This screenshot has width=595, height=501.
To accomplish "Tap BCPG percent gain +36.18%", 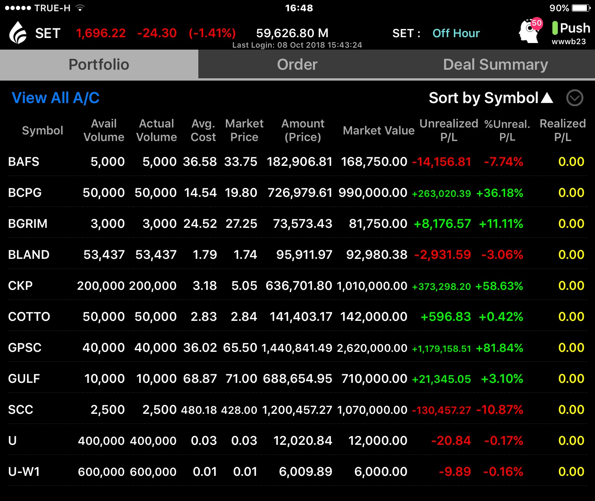I will [500, 193].
